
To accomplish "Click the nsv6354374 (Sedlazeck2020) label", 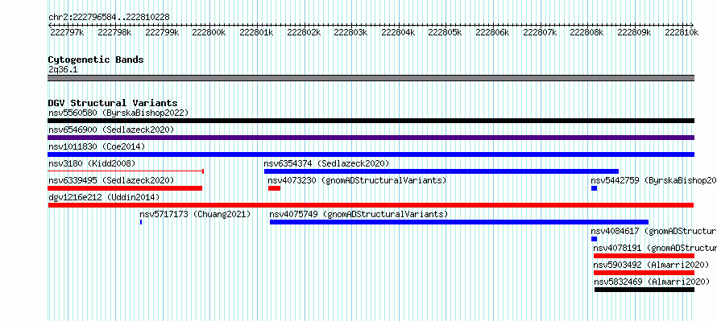I will (326, 163).
